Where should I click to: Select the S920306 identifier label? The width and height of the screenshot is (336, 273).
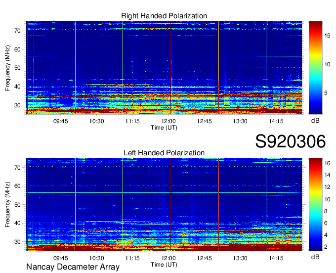tap(291, 141)
